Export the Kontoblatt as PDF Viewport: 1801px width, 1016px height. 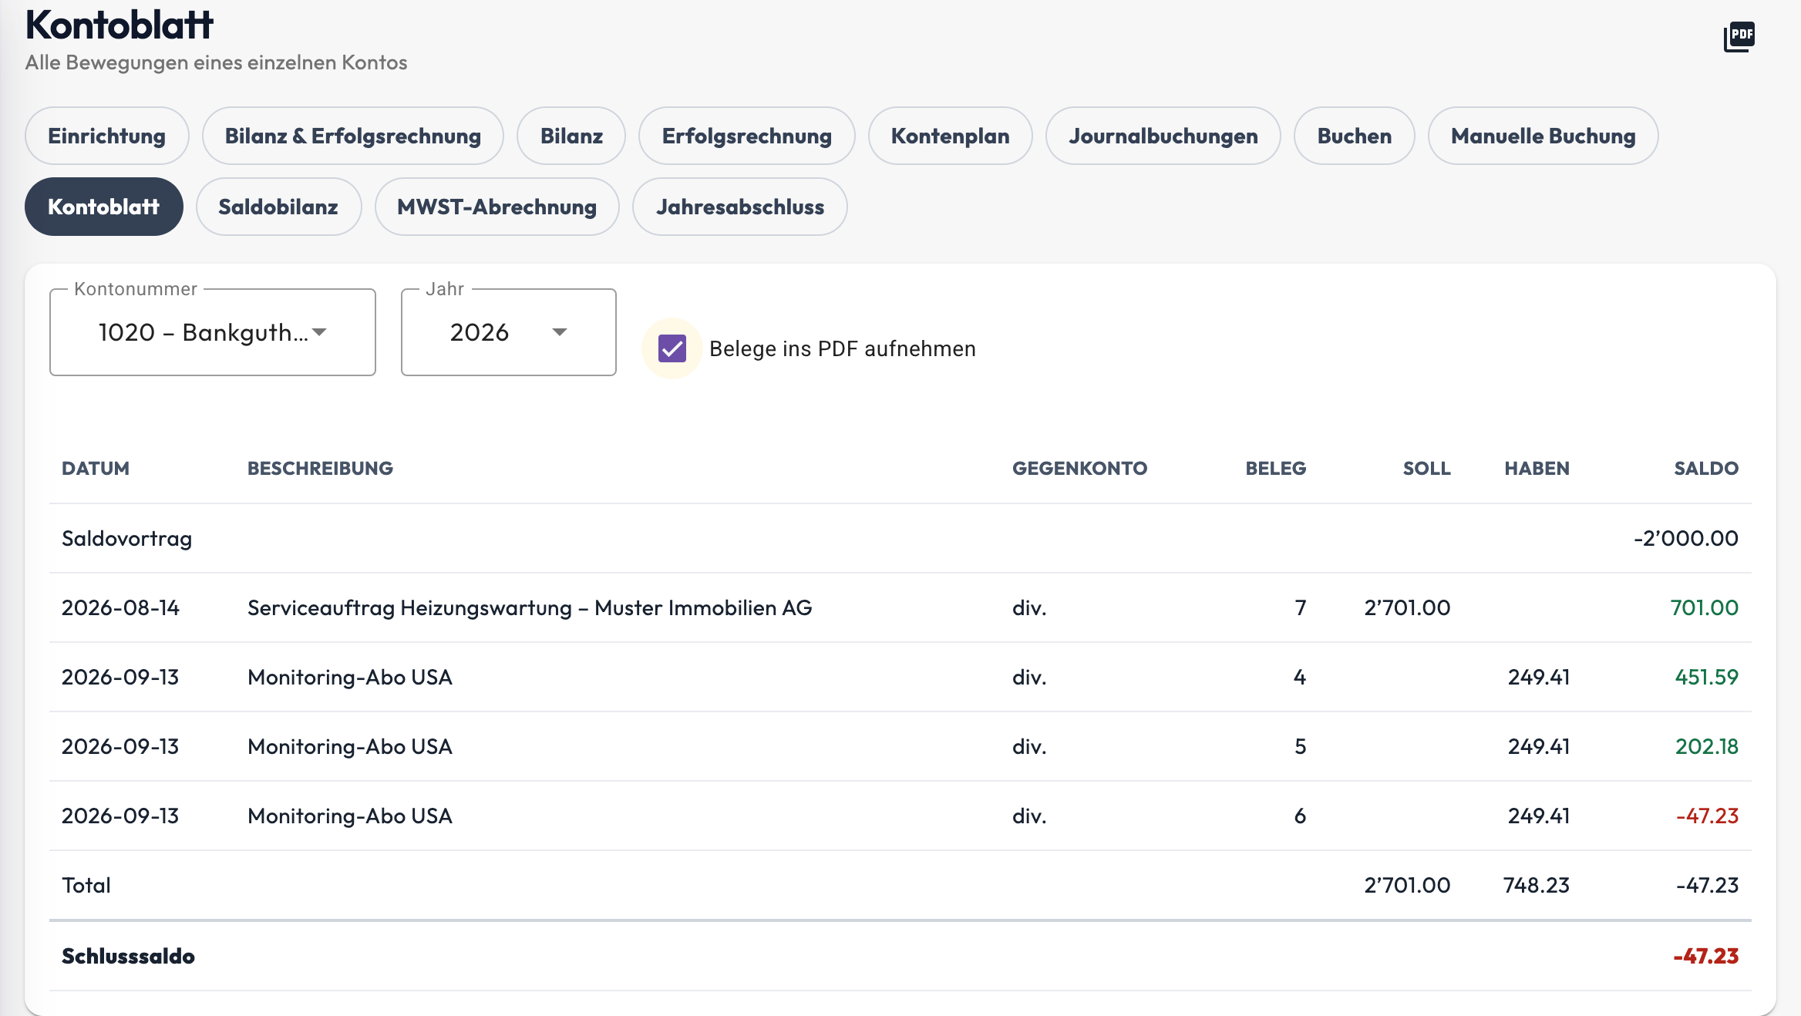coord(1739,36)
